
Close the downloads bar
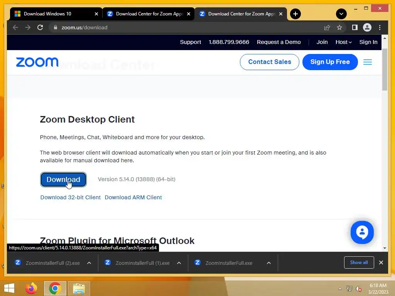381,262
